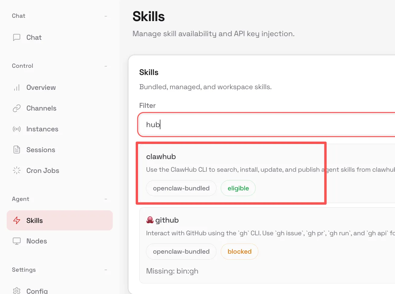Collapse the Control sidebar section
395x294 pixels.
coord(106,66)
